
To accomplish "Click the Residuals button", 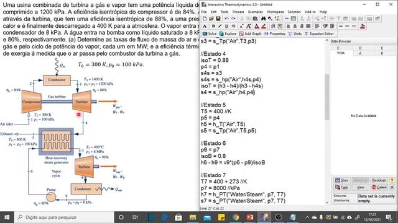I will [x=379, y=180].
